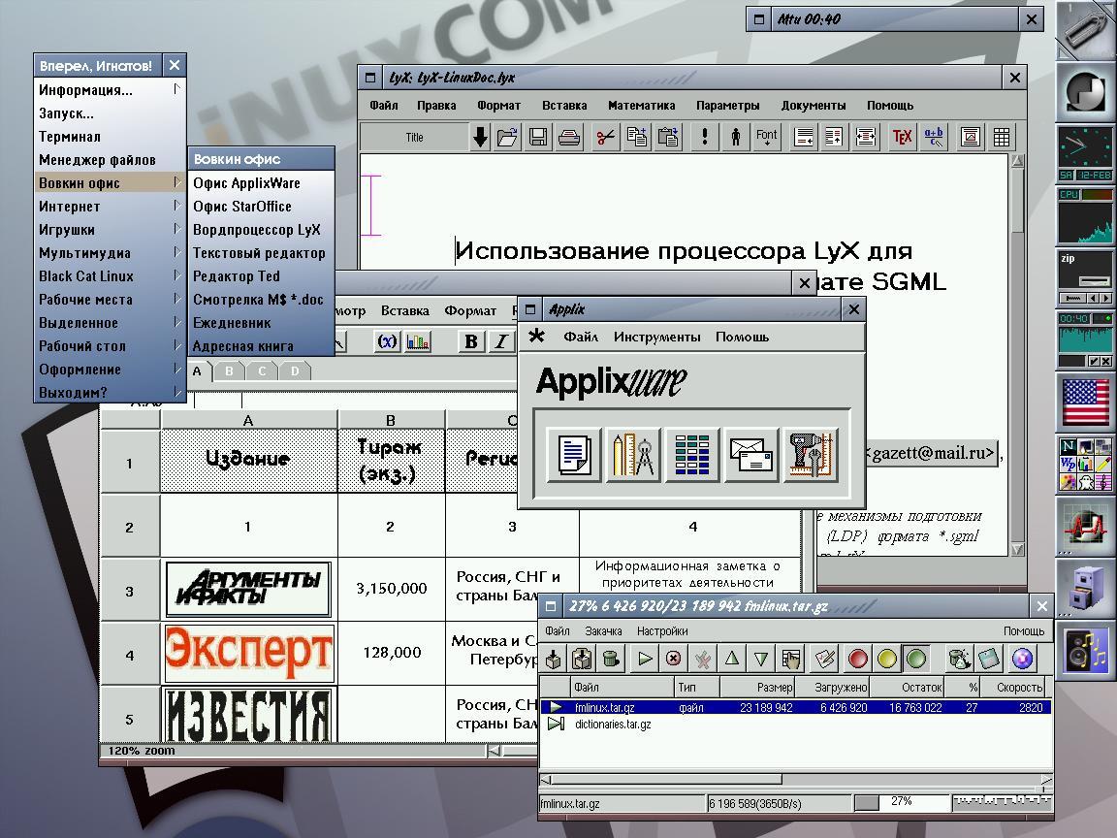Insert table in LyX toolbar
Viewport: 1117px width, 838px height.
tap(1001, 136)
